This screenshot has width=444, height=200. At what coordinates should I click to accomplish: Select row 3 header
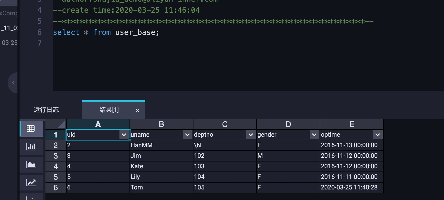coord(55,156)
